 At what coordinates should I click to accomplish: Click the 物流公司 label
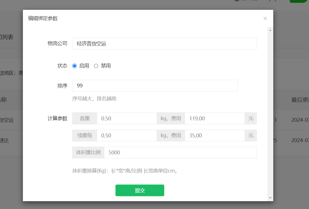click(57, 43)
